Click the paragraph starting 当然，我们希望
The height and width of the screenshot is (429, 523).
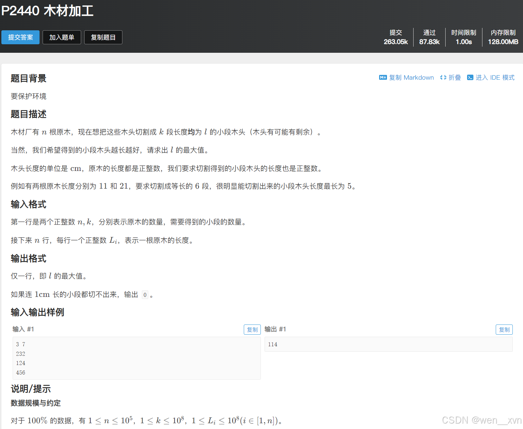pyautogui.click(x=110, y=150)
